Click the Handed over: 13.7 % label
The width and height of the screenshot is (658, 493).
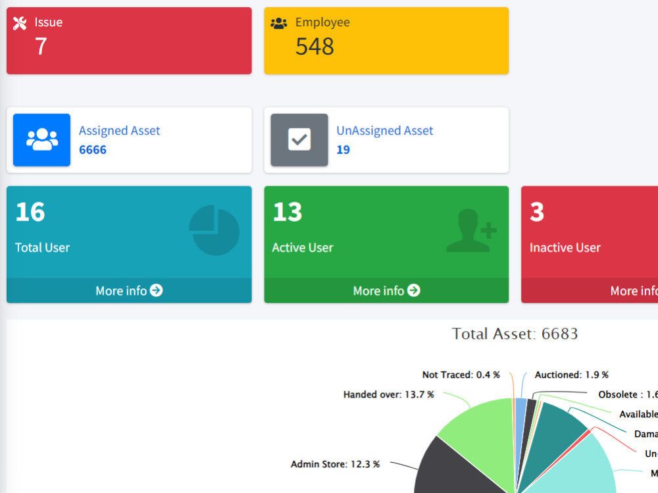coord(389,395)
